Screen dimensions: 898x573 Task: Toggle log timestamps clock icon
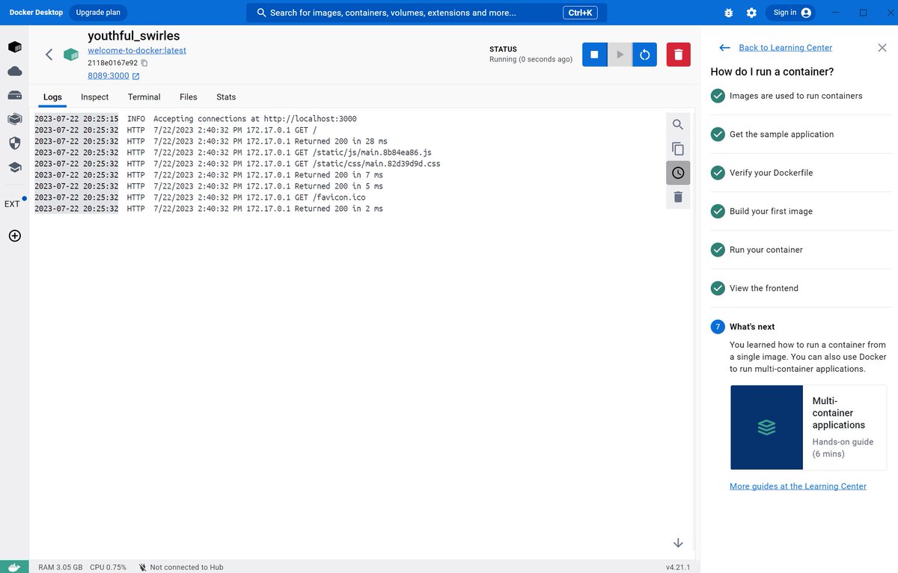[677, 173]
